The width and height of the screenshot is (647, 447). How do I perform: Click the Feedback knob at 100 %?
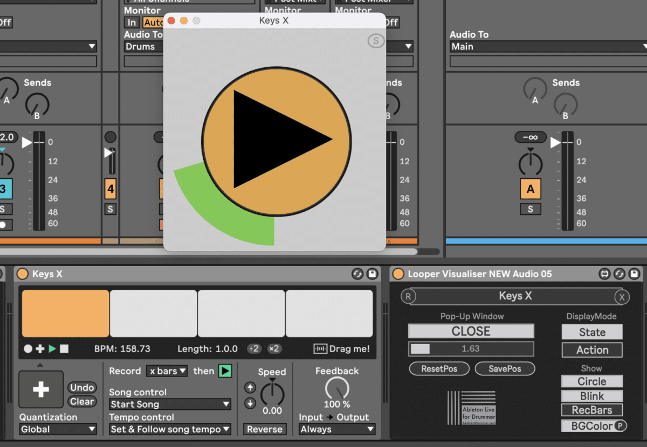pos(337,388)
